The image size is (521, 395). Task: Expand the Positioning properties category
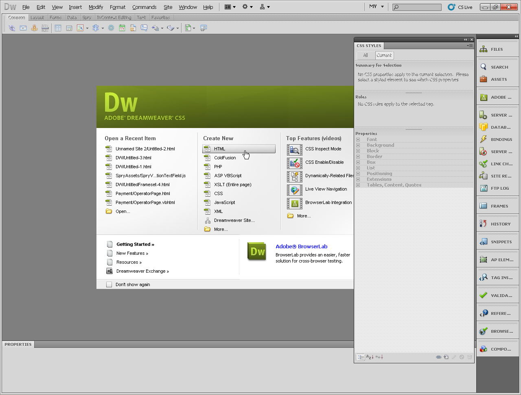pyautogui.click(x=358, y=174)
